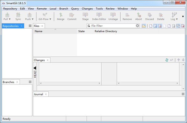The height and width of the screenshot is (123, 187).
Task: Click the Unstage toolbar icon
Action: [x=113, y=15]
